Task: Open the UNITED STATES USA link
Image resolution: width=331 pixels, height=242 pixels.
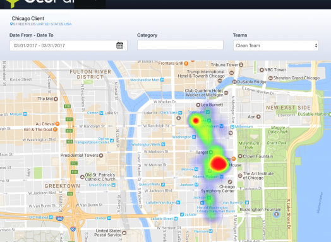Action: pyautogui.click(x=54, y=24)
